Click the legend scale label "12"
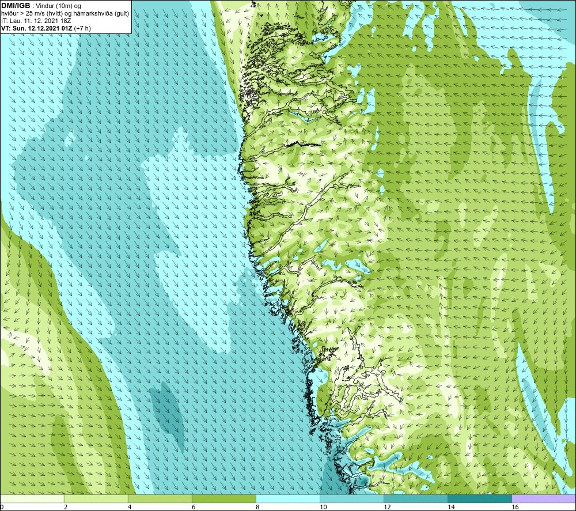This screenshot has width=576, height=511. (x=387, y=507)
